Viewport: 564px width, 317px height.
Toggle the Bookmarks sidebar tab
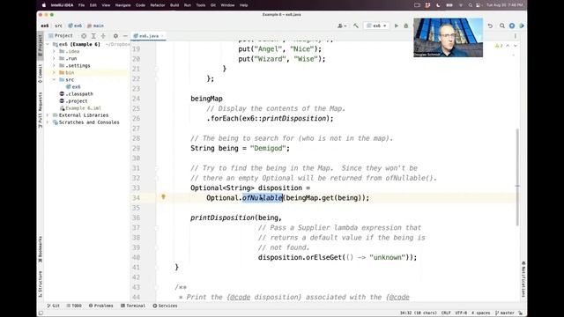click(41, 248)
